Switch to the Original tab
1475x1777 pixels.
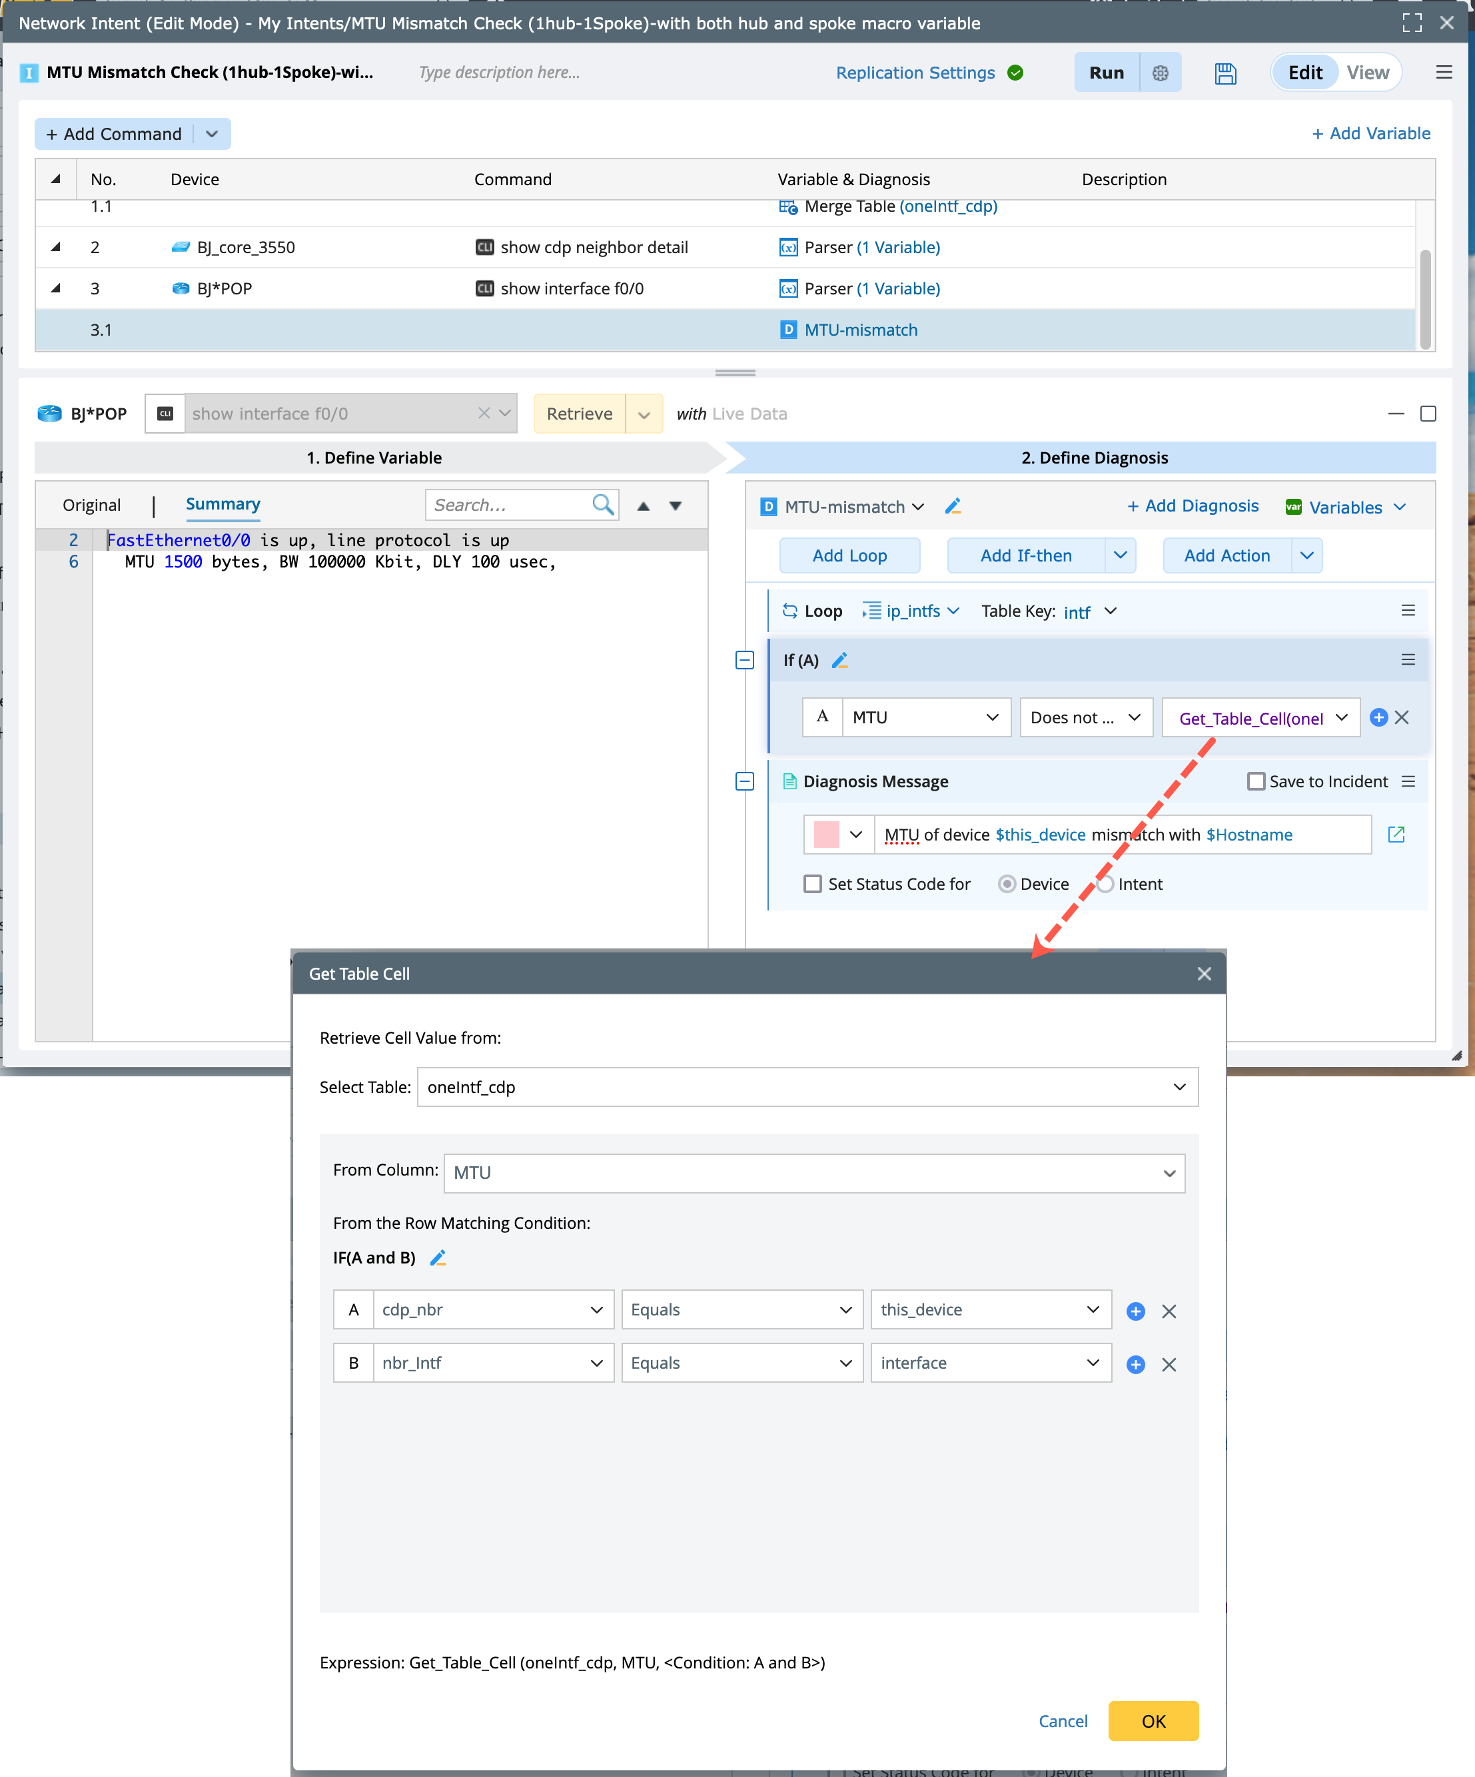coord(91,505)
